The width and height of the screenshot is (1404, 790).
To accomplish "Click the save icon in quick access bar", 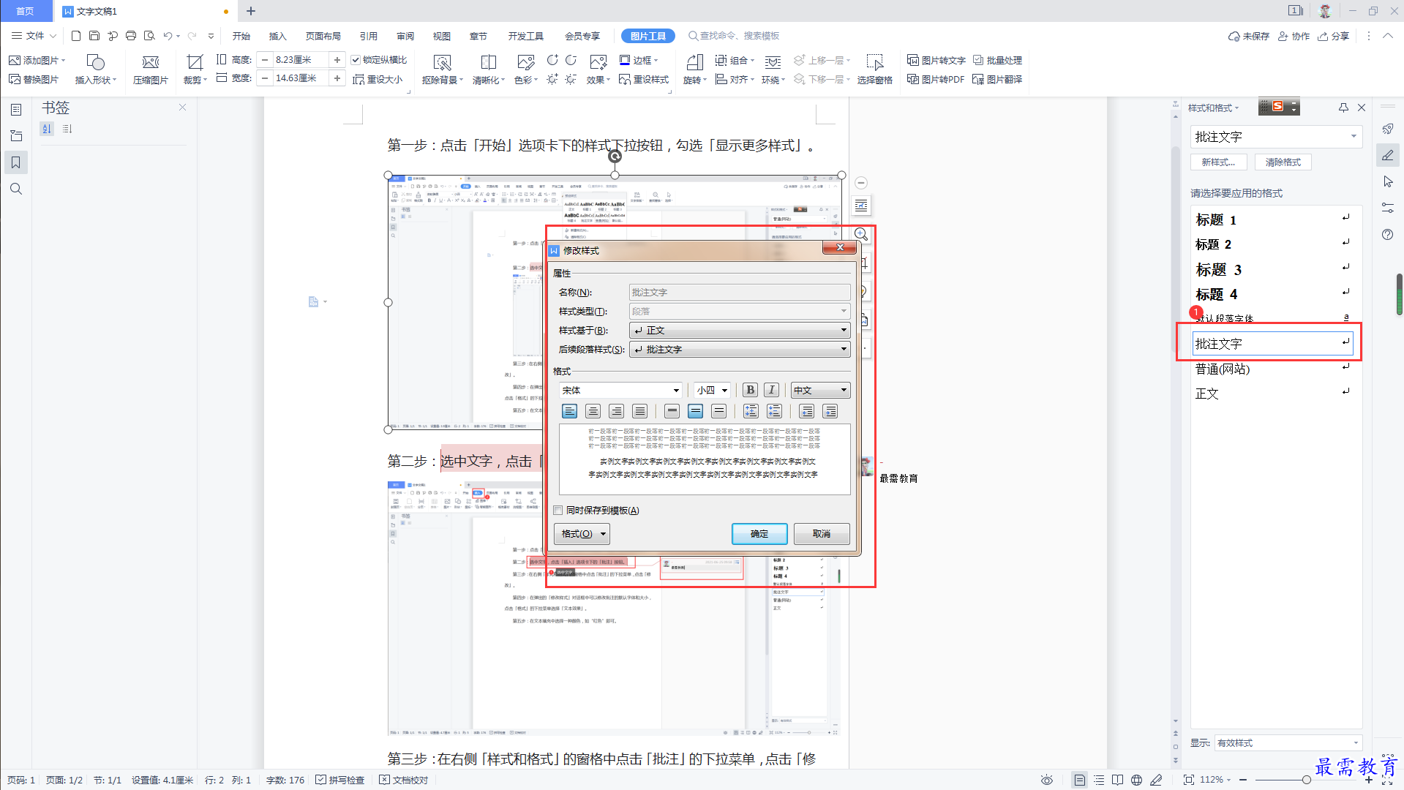I will (94, 35).
